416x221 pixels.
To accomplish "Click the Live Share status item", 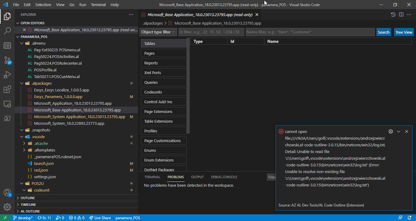I will pyautogui.click(x=100, y=218).
